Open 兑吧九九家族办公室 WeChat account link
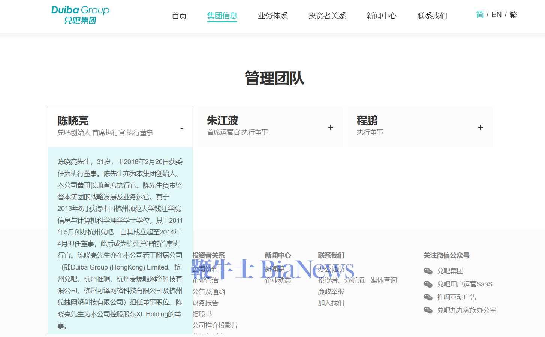This screenshot has height=337, width=545. [x=467, y=310]
